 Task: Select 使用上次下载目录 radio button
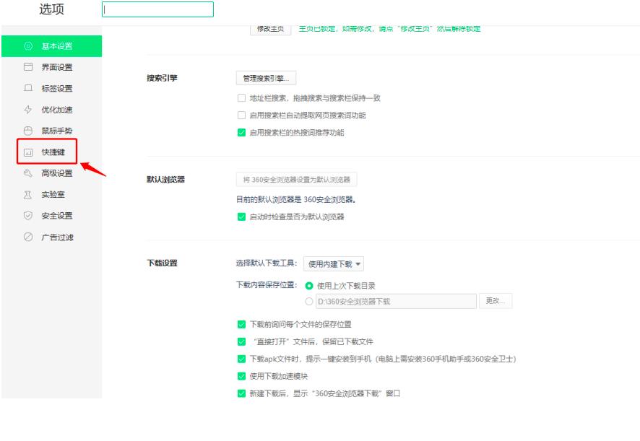(x=309, y=286)
